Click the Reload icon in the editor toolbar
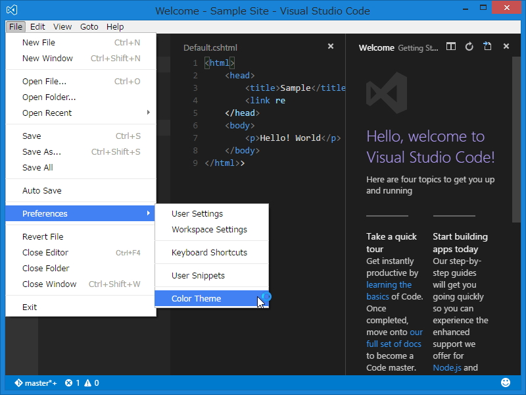The height and width of the screenshot is (395, 526). (469, 47)
